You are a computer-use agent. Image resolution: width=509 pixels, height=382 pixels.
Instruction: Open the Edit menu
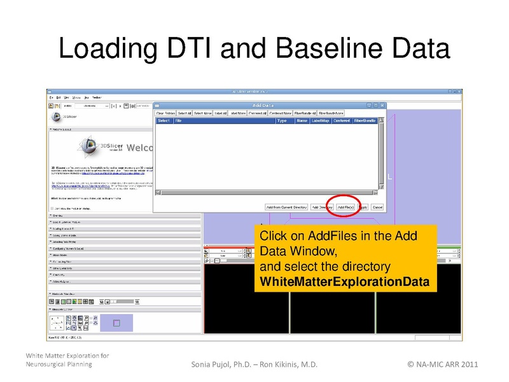[x=58, y=98]
